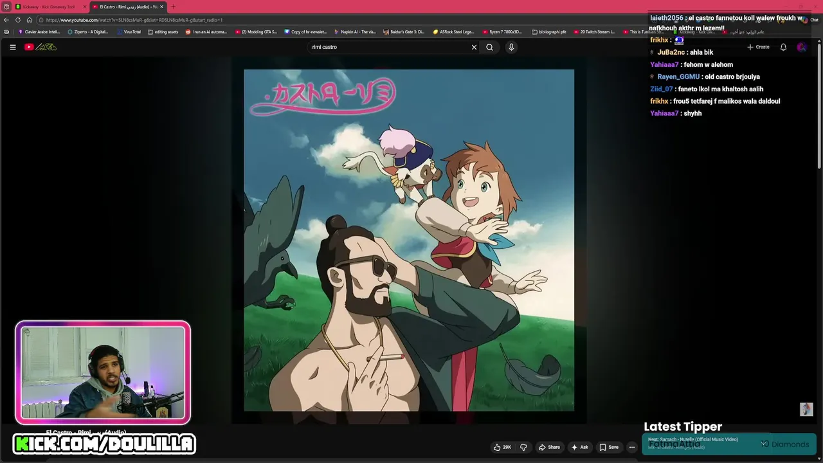Viewport: 823px width, 463px height.
Task: Open Modding GTA S bookmark
Action: pyautogui.click(x=256, y=32)
